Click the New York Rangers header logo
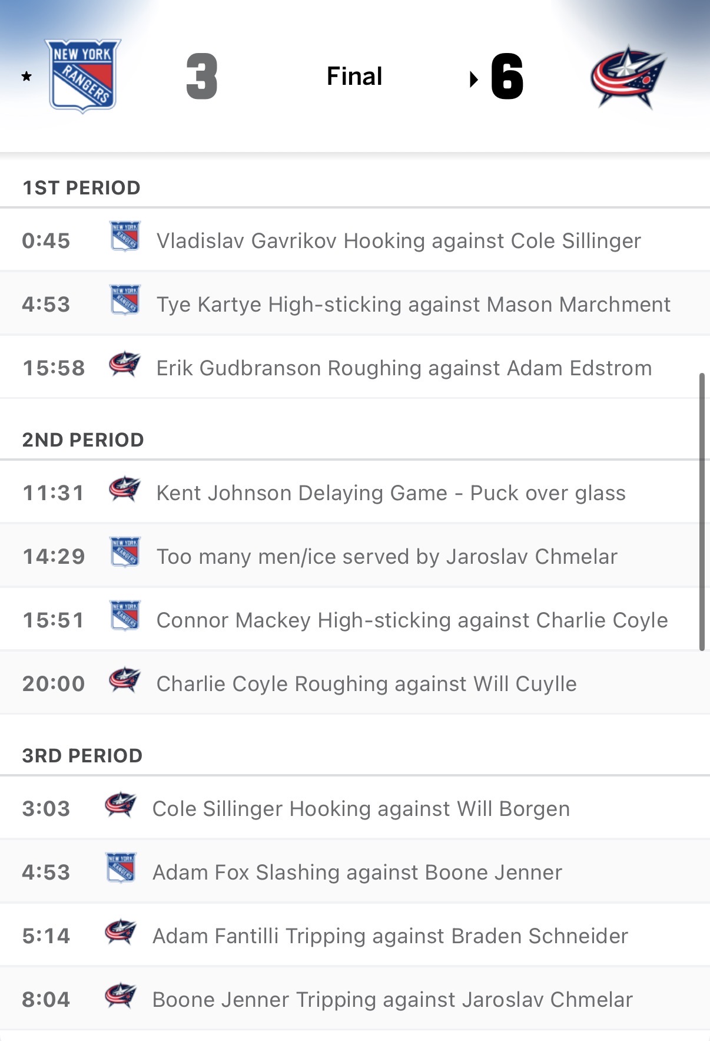 tap(83, 75)
